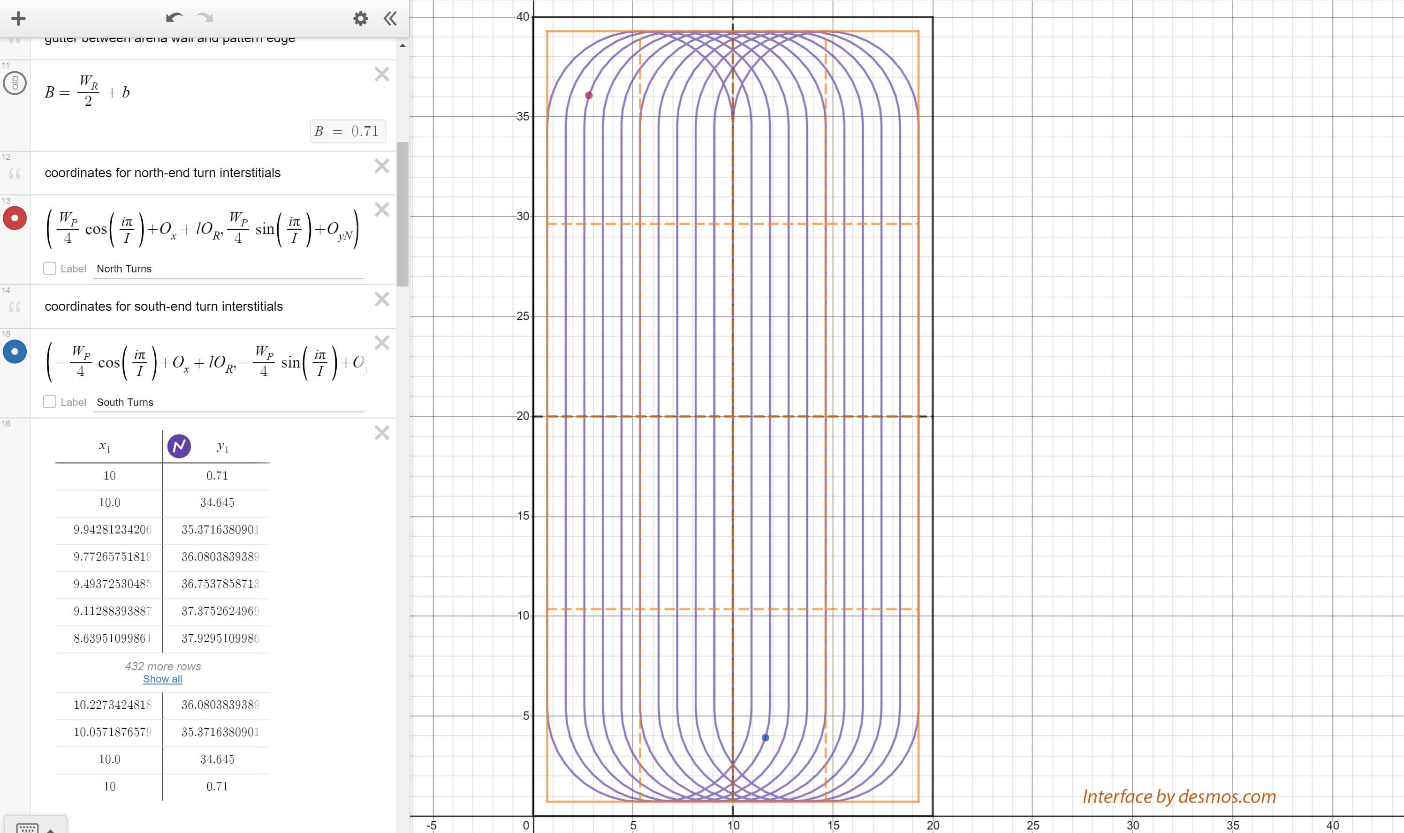The height and width of the screenshot is (833, 1404).
Task: Enable Label checkbox for North Turns
Action: 49,268
